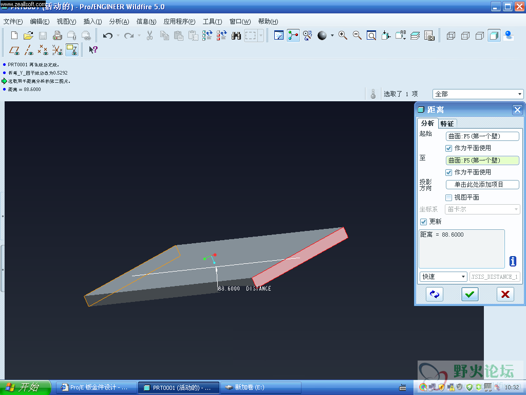This screenshot has width=526, height=395.
Task: Open the 分析(A) menu
Action: point(119,22)
